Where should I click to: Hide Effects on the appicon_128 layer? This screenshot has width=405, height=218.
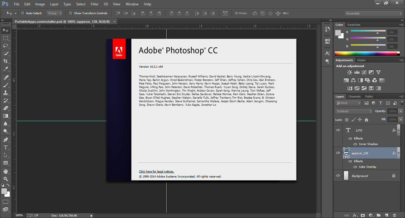(350, 161)
